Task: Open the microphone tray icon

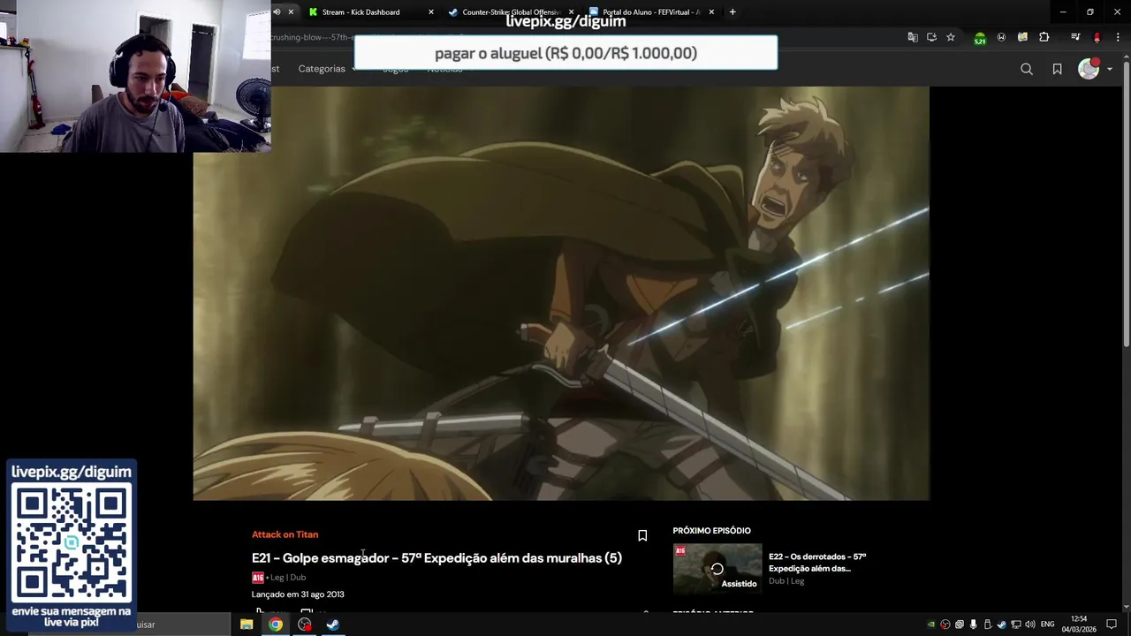Action: [x=974, y=625]
